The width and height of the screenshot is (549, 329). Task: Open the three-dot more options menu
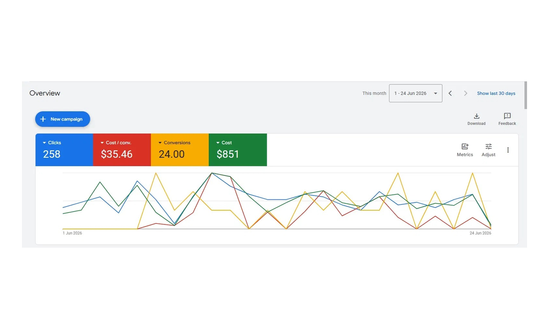[508, 150]
